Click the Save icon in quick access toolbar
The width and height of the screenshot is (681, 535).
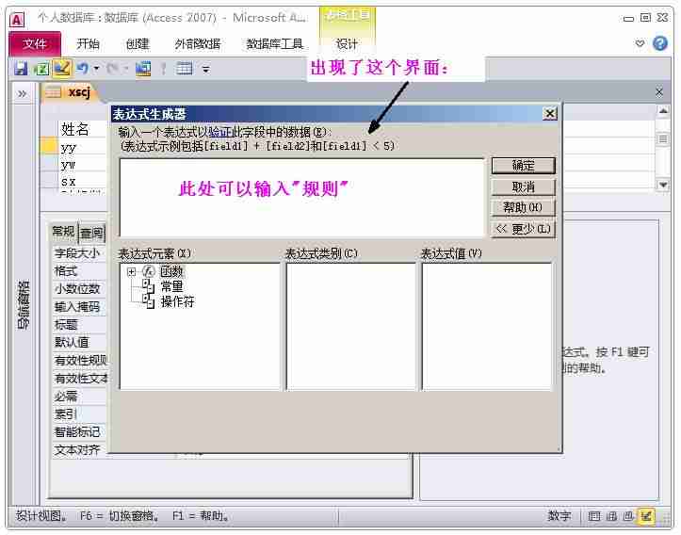point(21,69)
